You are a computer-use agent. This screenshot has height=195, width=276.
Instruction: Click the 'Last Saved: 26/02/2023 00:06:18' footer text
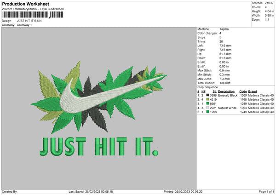click(x=91, y=191)
